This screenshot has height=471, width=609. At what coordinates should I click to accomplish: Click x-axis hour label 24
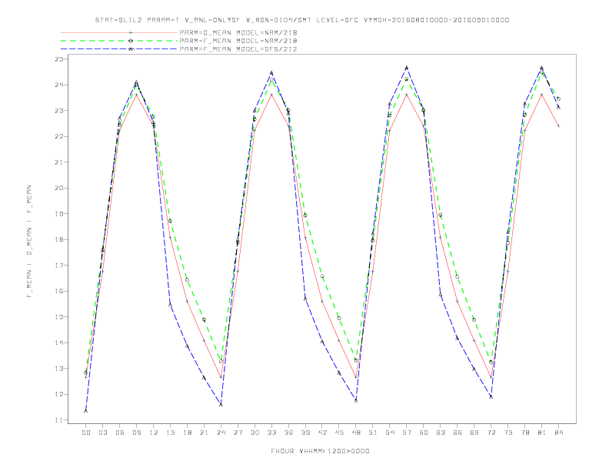[x=221, y=433]
